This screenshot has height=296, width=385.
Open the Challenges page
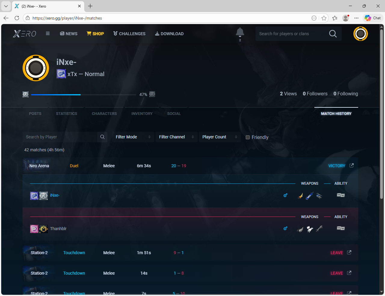[x=129, y=34]
